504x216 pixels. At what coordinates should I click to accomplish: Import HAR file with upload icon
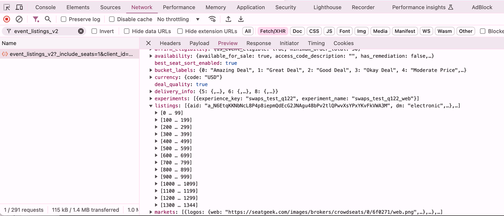(228, 19)
